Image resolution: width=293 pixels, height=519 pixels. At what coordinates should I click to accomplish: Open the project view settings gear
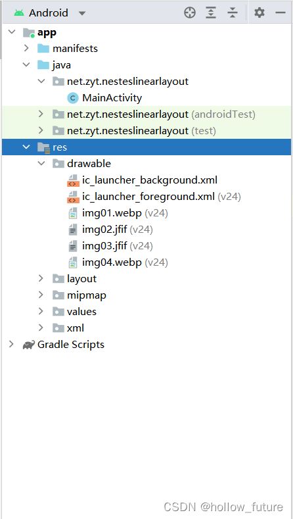(259, 13)
